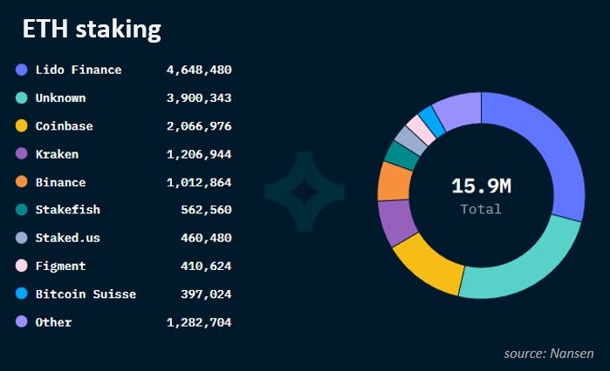610x371 pixels.
Task: Click the grey-blue Staked.us donut segment
Action: coord(412,140)
